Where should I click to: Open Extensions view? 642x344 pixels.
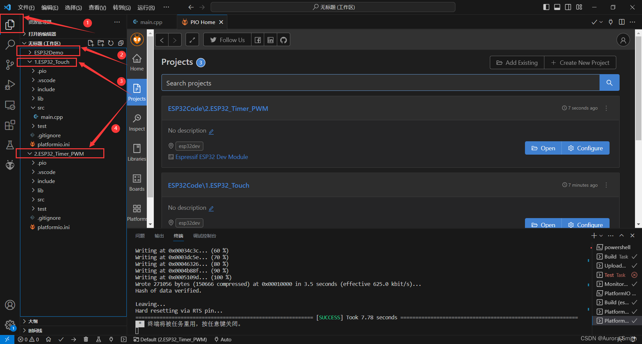point(10,125)
